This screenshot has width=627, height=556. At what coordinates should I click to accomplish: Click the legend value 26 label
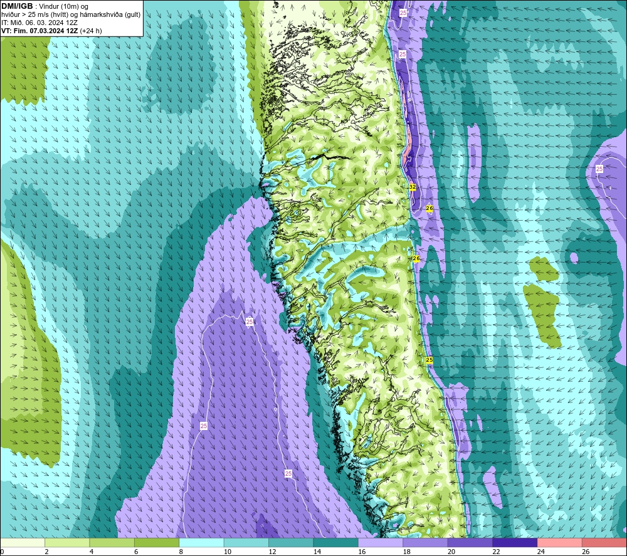click(x=586, y=552)
